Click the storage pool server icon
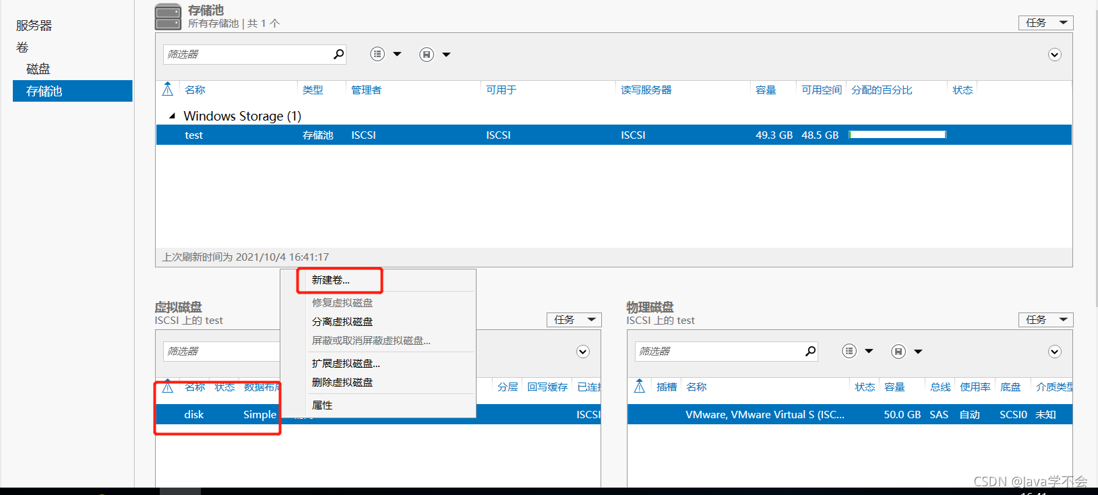The image size is (1098, 495). tap(168, 17)
